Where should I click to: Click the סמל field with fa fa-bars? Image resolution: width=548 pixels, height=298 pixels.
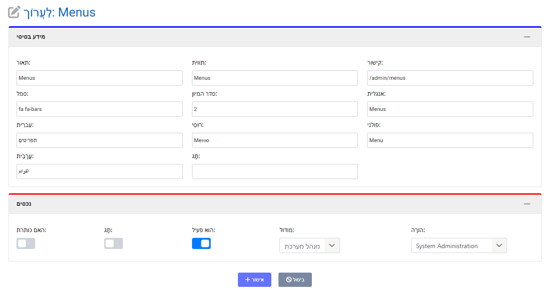coord(99,109)
